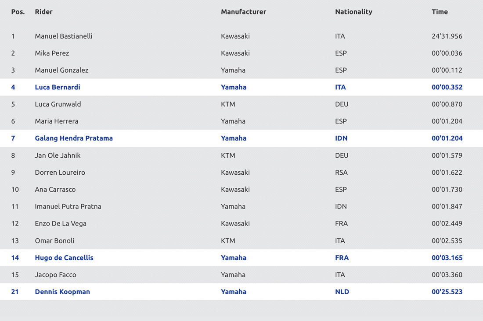Click Hugo de Cancellis rider name
This screenshot has width=483, height=321.
coord(64,258)
